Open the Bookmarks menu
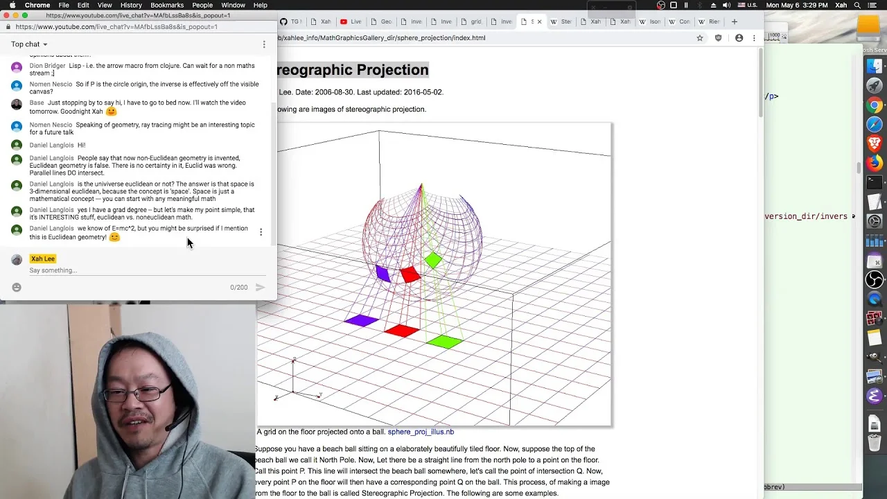Viewport: 887px width, 499px height. coord(167,5)
